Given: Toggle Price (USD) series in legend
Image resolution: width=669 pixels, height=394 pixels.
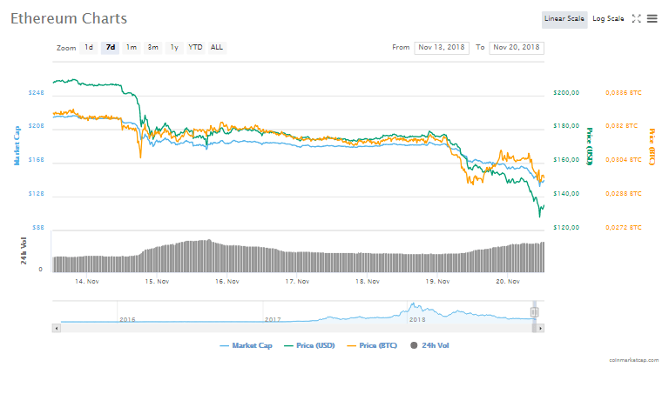Looking at the screenshot, I should coord(309,345).
